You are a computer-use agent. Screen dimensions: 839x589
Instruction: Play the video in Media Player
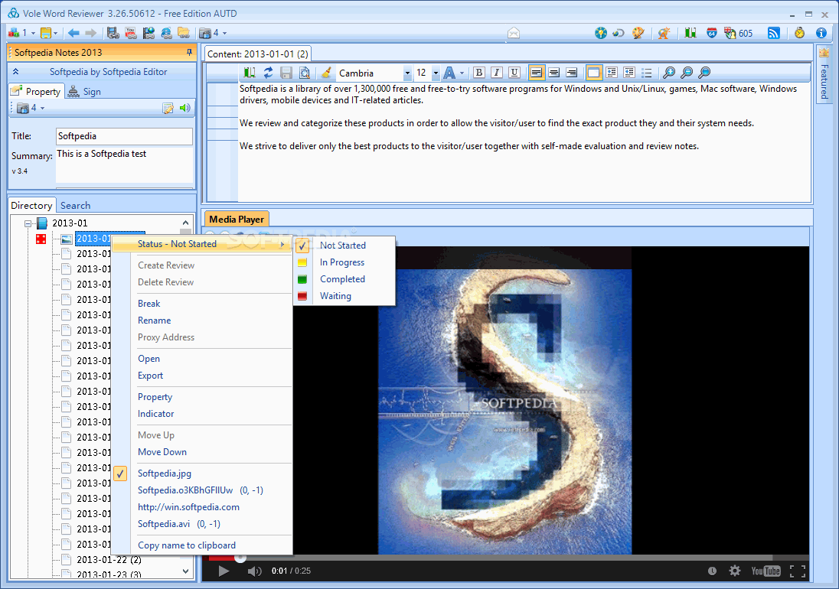click(x=224, y=571)
